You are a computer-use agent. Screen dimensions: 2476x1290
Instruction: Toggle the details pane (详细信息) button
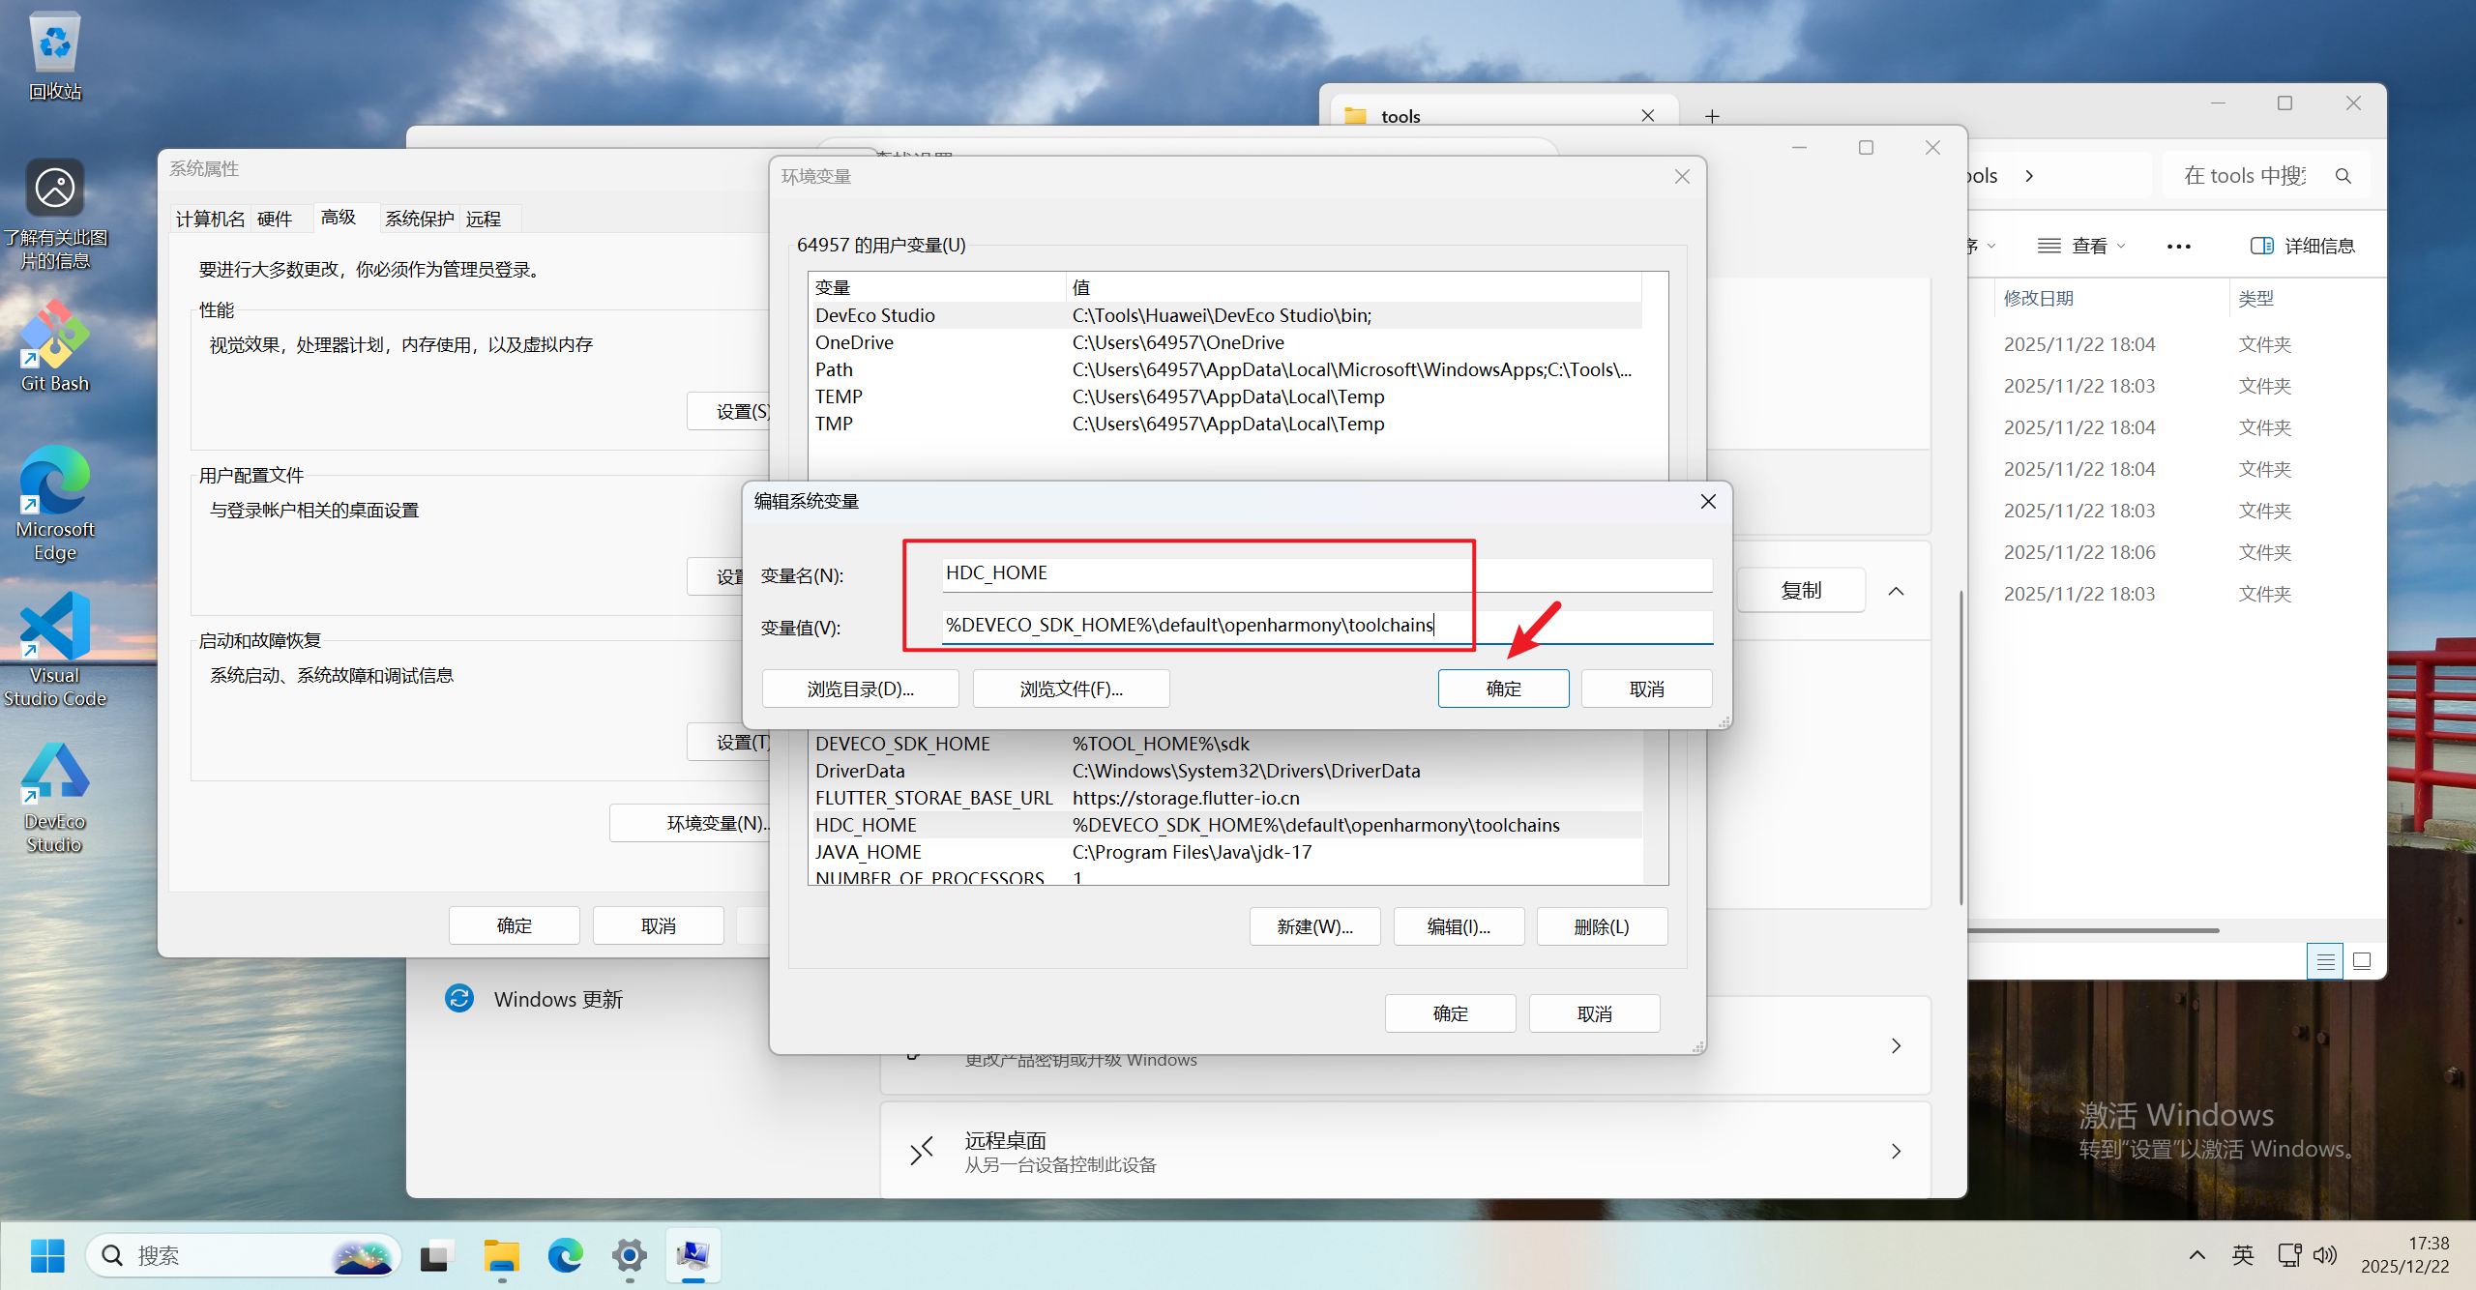point(2303,247)
